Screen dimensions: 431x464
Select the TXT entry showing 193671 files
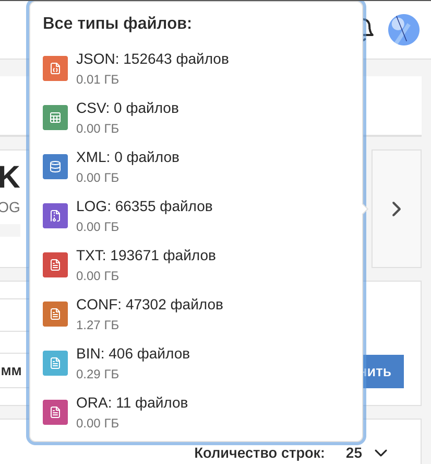point(146,256)
